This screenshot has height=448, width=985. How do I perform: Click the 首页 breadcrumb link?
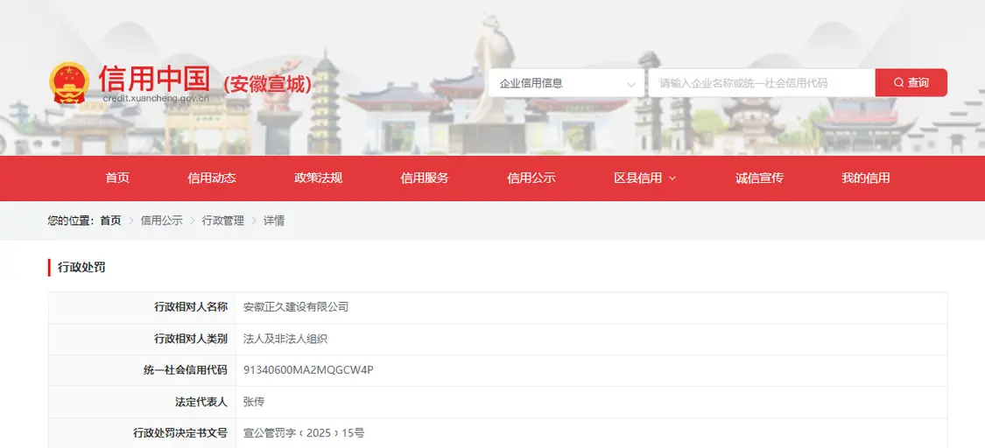pos(110,221)
